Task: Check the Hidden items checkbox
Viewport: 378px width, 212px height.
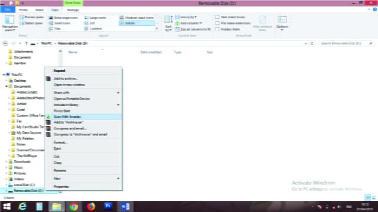Action: tap(217, 29)
